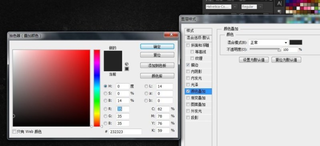
Task: Click the Y yellow percent field
Action: click(163, 123)
